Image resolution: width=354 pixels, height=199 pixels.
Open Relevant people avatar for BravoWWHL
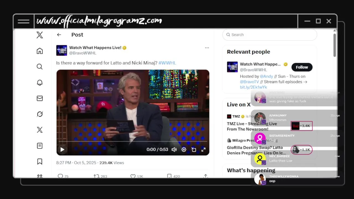[232, 67]
